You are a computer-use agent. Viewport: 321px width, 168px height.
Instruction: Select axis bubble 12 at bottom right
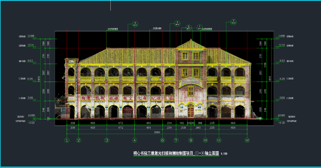247,140
